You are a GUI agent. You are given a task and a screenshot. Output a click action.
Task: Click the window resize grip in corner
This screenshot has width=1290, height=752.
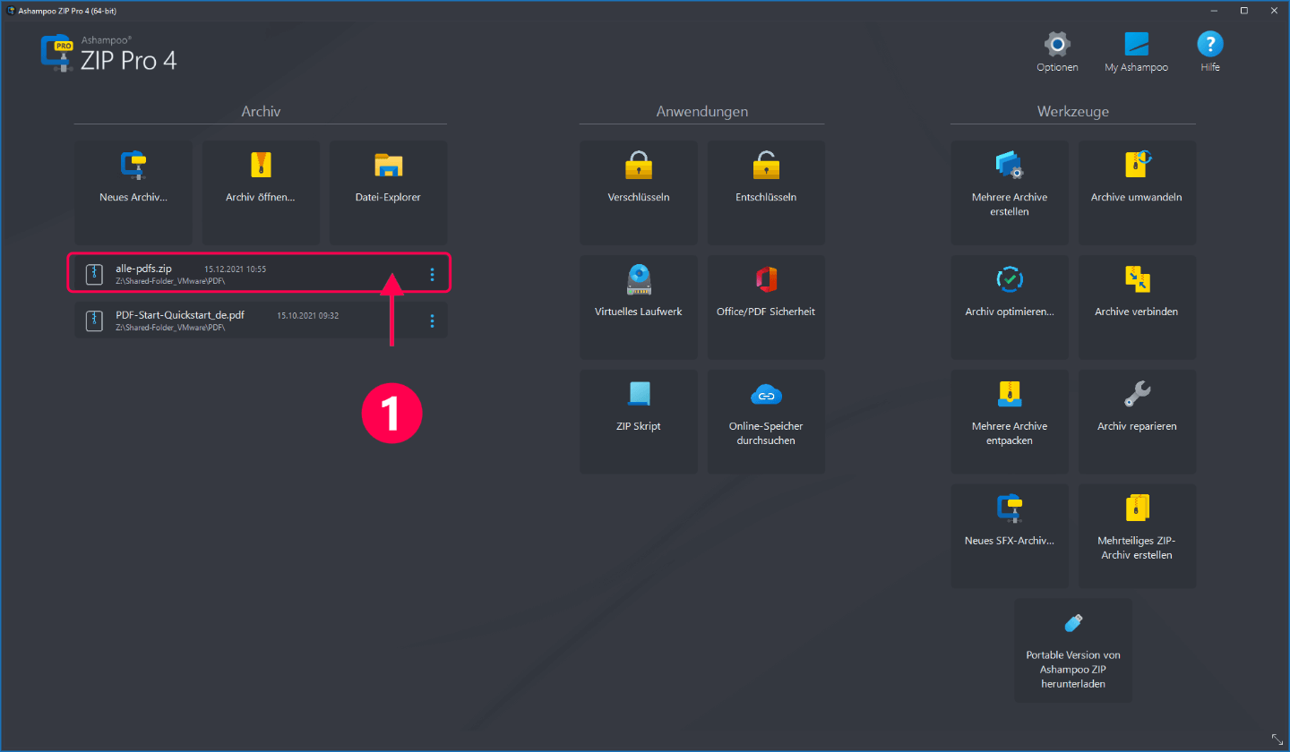tap(1277, 739)
